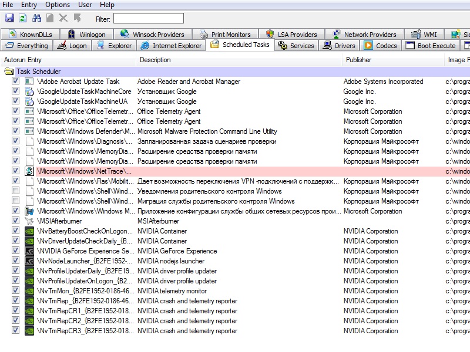
Task: Uncheck the MSIAfterburner checkbox
Action: (15, 221)
